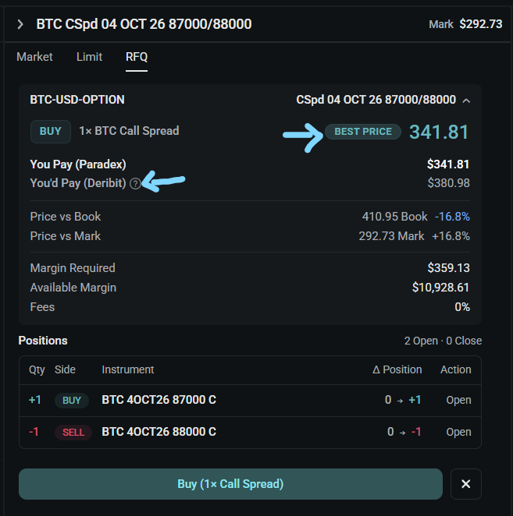Select BTC 4OCT26 88000 C instrument
The height and width of the screenshot is (516, 513).
pos(159,432)
